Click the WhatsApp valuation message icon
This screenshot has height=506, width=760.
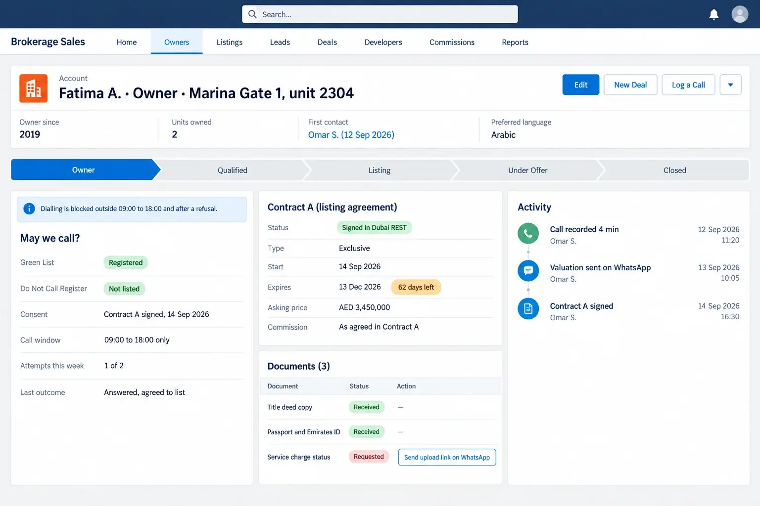tap(528, 271)
